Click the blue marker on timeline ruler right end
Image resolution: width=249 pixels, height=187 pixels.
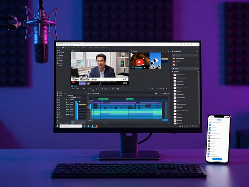pos(156,93)
